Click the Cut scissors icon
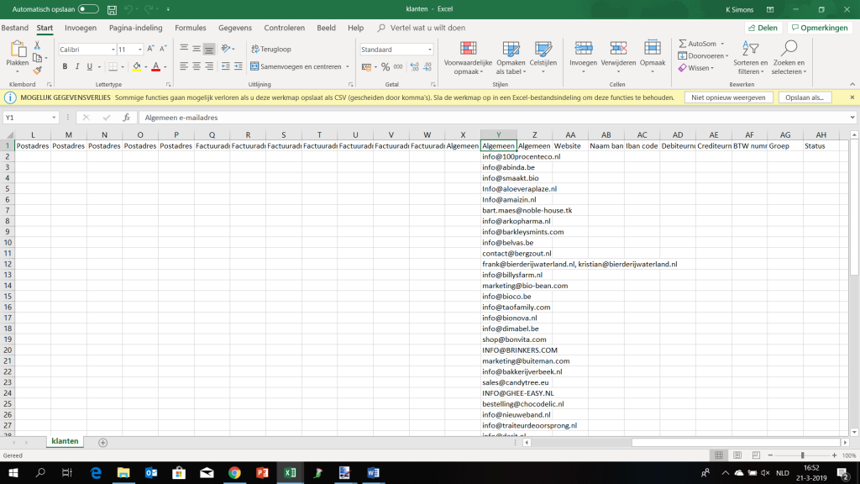The width and height of the screenshot is (860, 484). [38, 48]
